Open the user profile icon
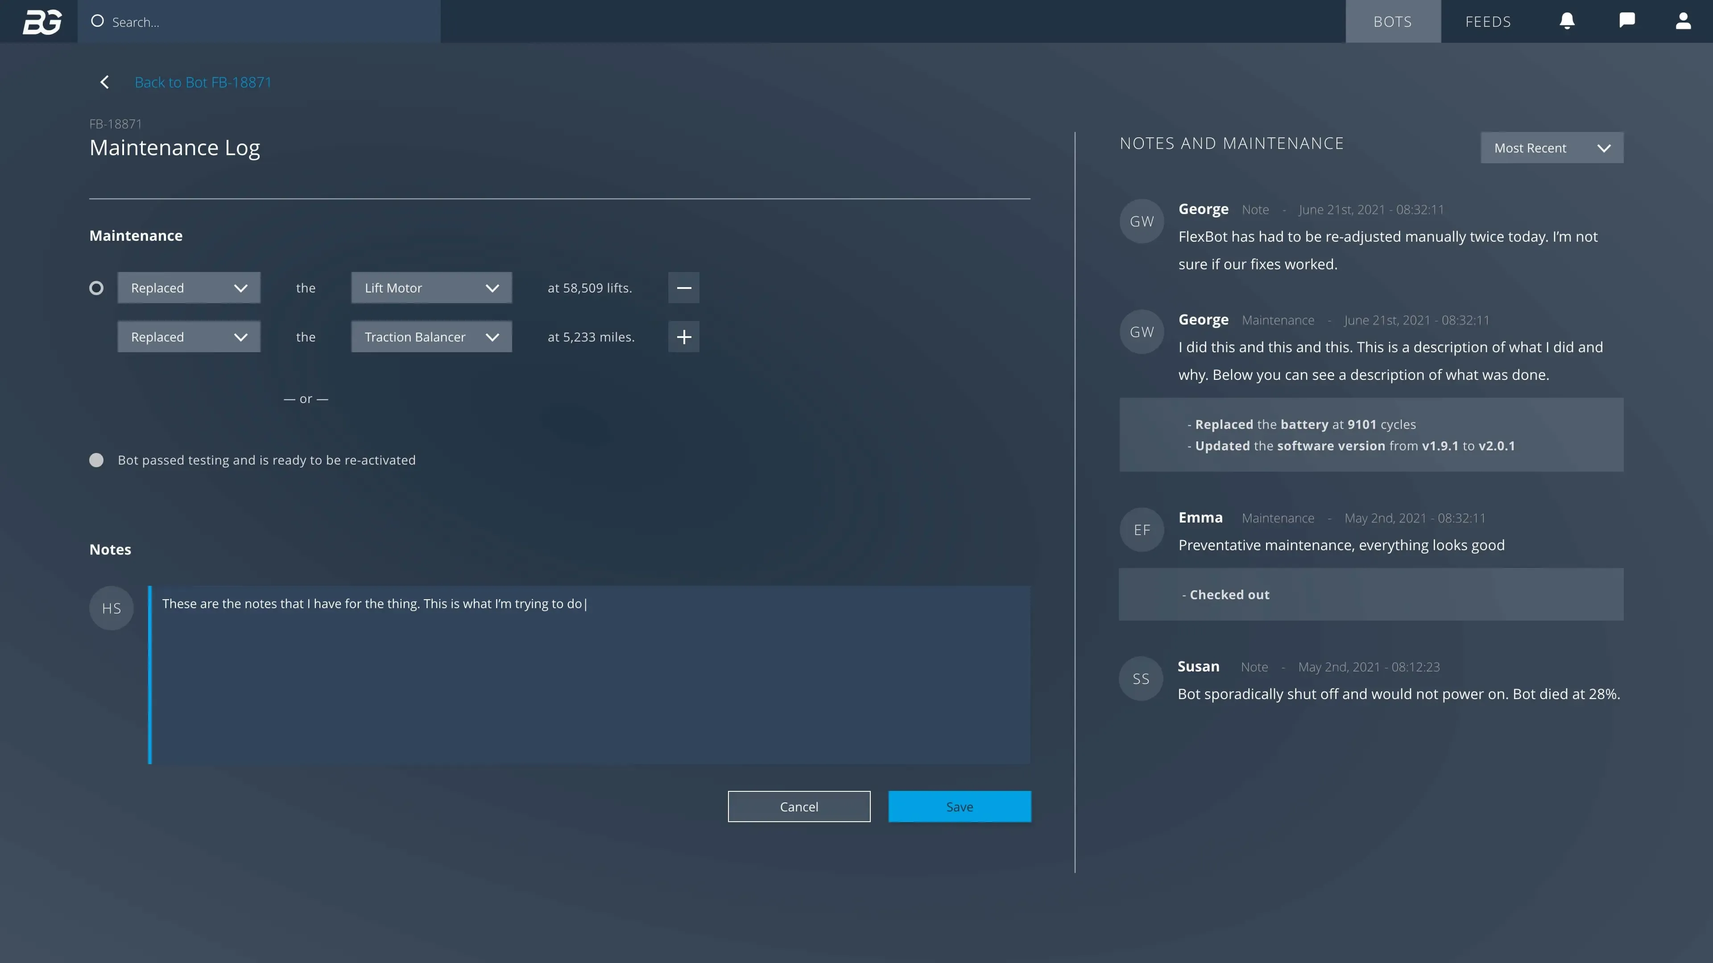This screenshot has height=963, width=1713. click(1682, 21)
